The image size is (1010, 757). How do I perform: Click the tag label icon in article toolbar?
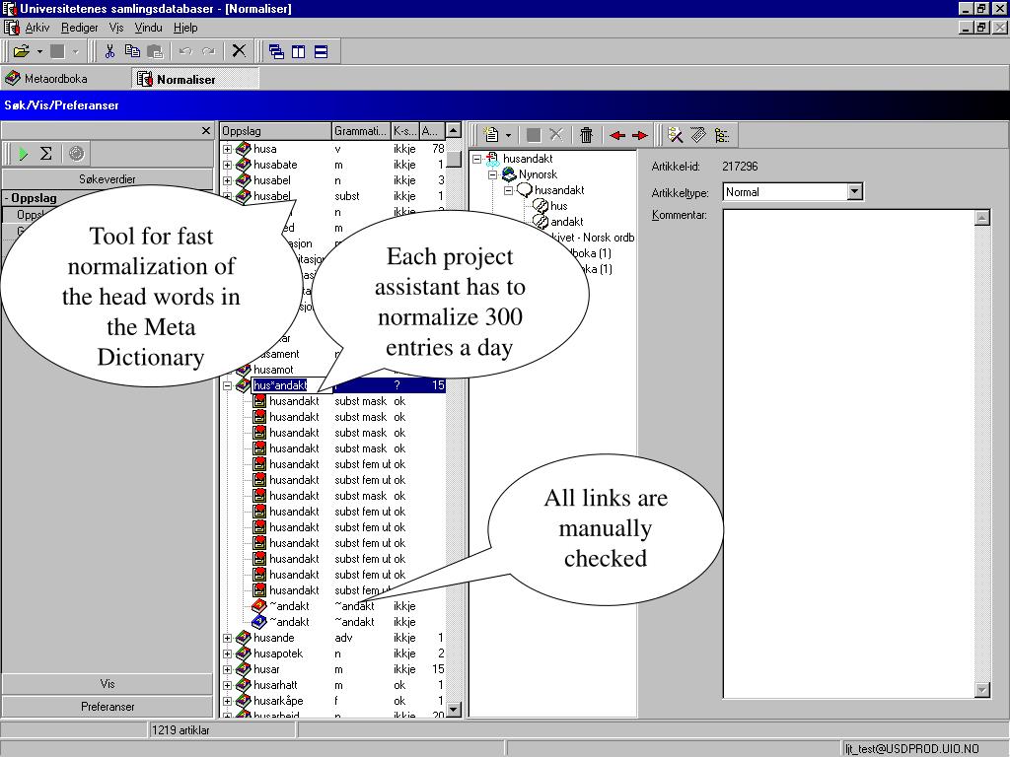698,135
